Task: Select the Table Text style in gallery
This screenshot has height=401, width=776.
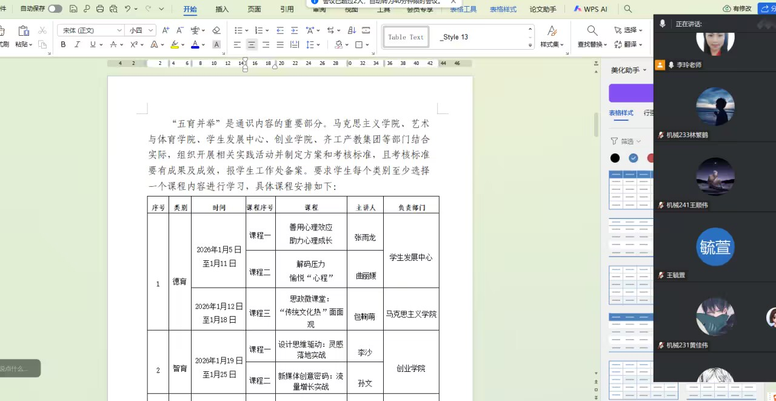Action: 406,37
